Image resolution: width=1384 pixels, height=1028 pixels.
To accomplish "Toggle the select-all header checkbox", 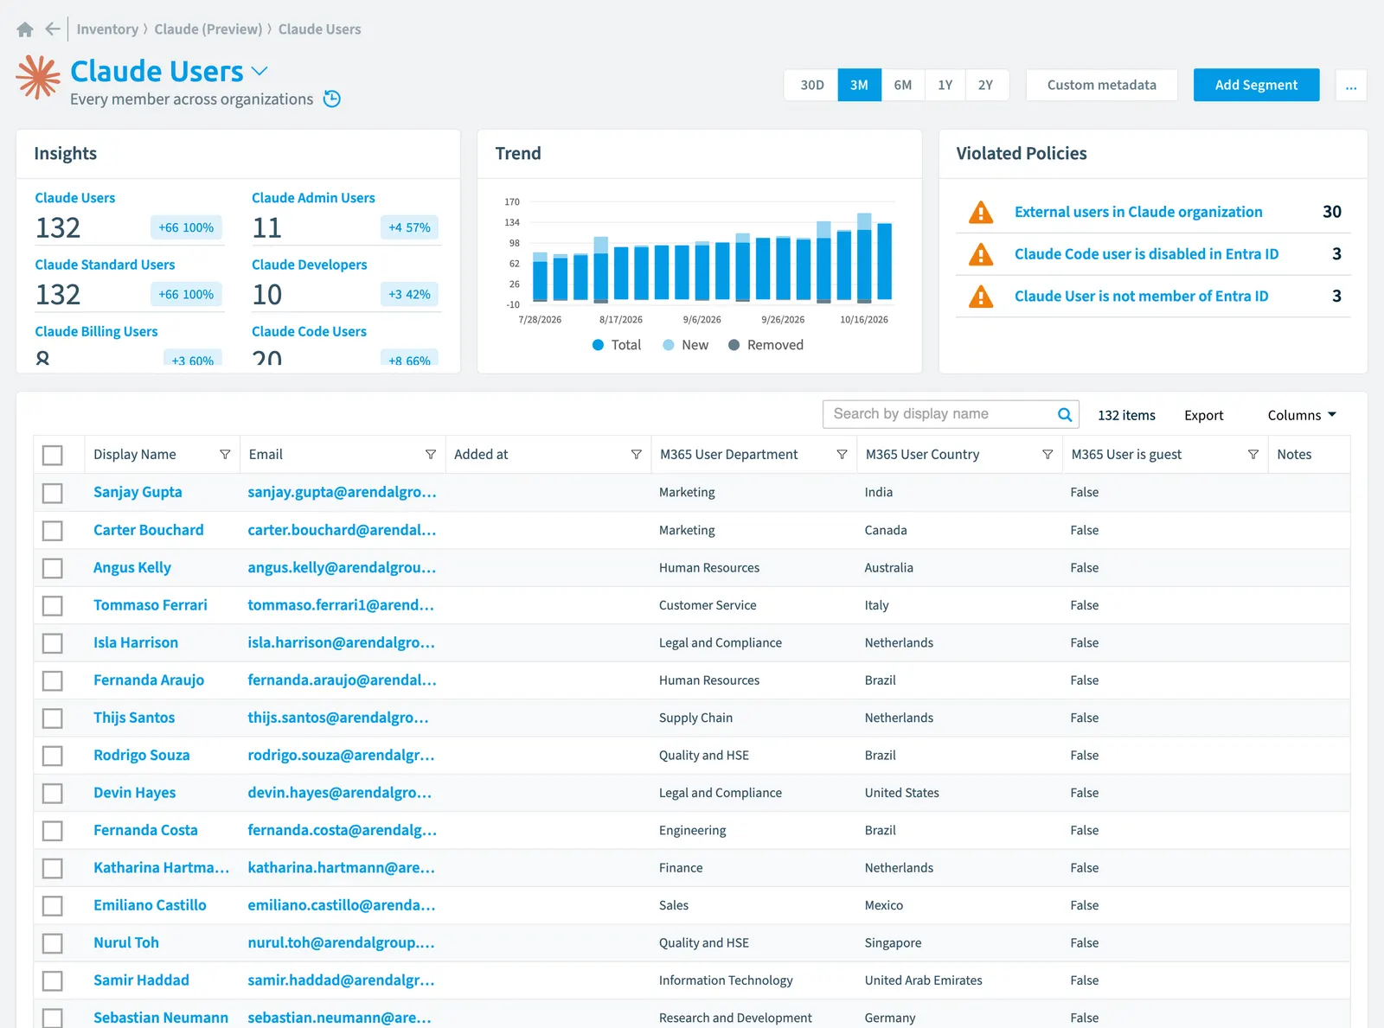I will pyautogui.click(x=53, y=455).
